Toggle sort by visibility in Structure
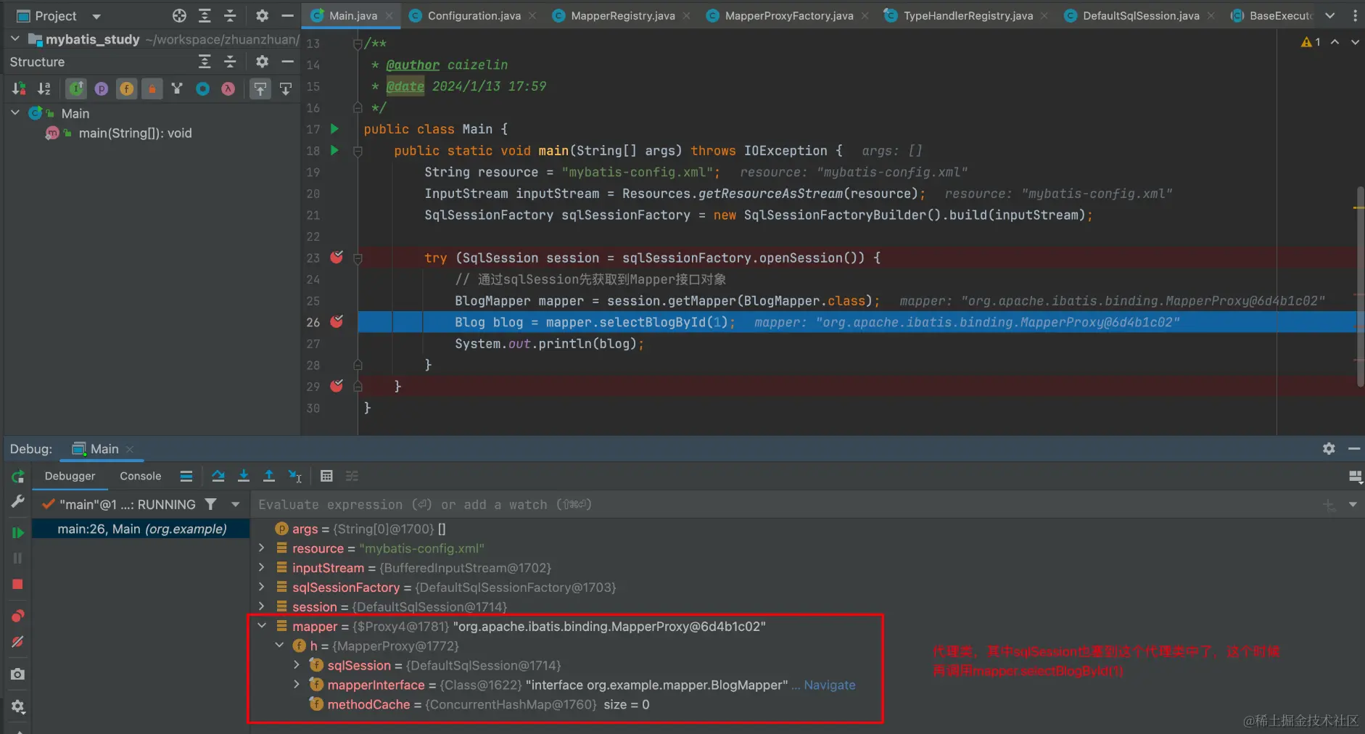The width and height of the screenshot is (1365, 734). (x=19, y=88)
